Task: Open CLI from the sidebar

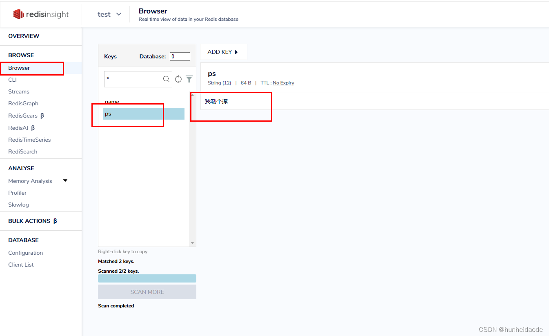Action: click(x=12, y=80)
